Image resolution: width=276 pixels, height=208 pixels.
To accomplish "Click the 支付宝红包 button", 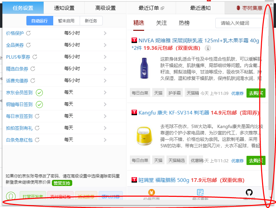I will (60, 196).
